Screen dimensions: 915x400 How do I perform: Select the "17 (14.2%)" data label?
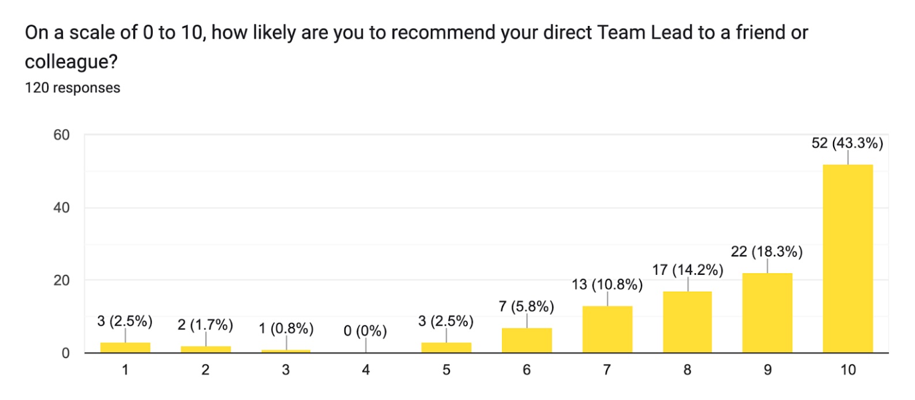687,270
